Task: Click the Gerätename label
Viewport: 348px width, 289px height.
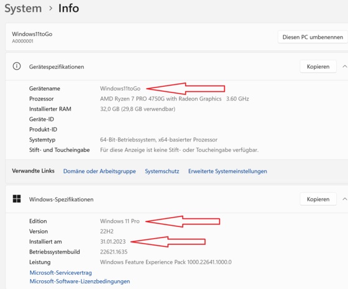Action: (45, 89)
